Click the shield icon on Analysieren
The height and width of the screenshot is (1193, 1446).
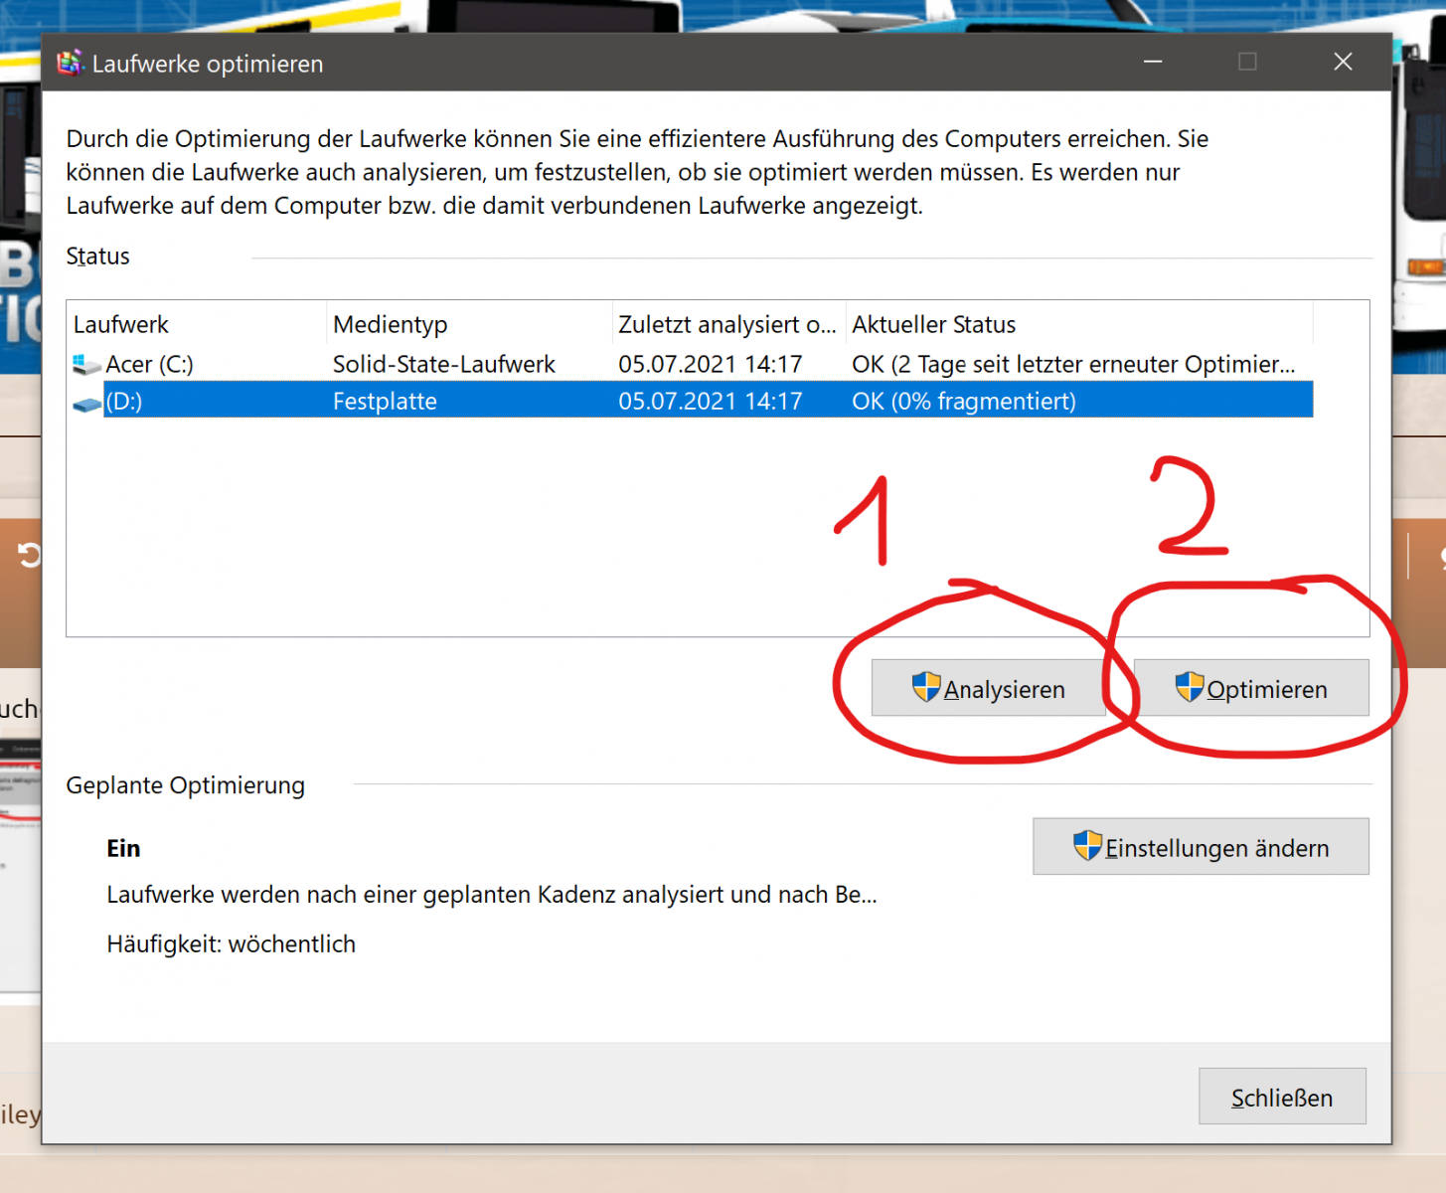click(x=925, y=687)
